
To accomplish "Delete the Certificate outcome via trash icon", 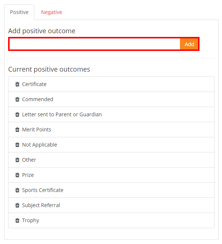I will click(17, 84).
